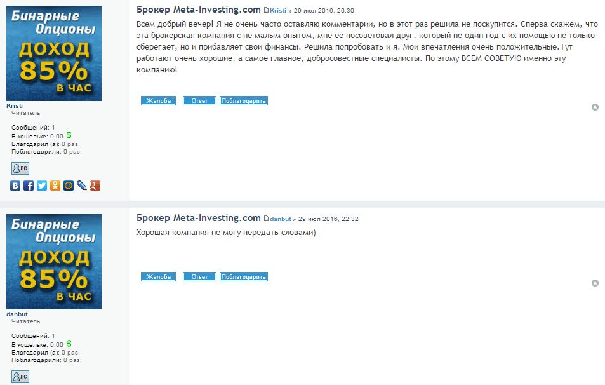
Task: Share Kristi's post on Google Plus
Action: 95,186
